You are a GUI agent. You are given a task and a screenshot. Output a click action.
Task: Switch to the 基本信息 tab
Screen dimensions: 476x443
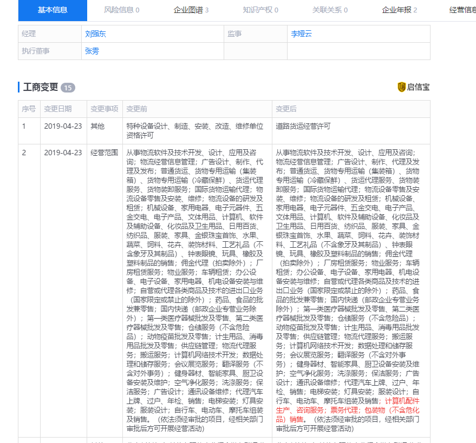pyautogui.click(x=52, y=10)
